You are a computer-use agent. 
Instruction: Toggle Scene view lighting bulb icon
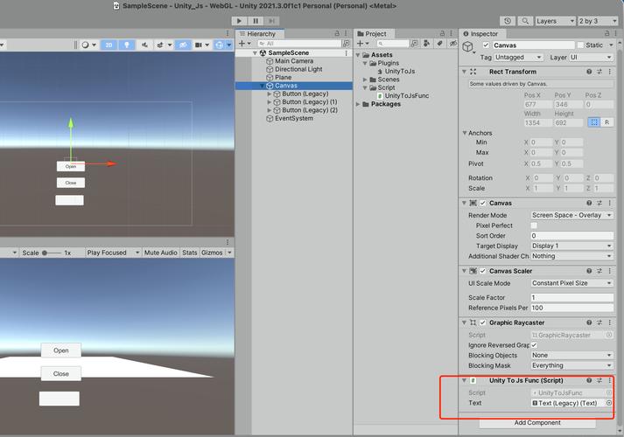pyautogui.click(x=127, y=45)
